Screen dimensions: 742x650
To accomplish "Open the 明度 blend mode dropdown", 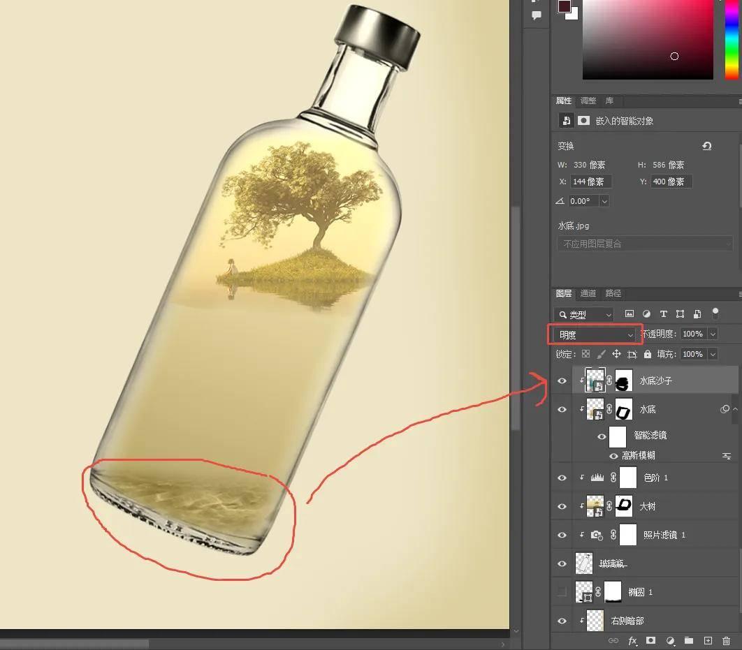I will 595,335.
